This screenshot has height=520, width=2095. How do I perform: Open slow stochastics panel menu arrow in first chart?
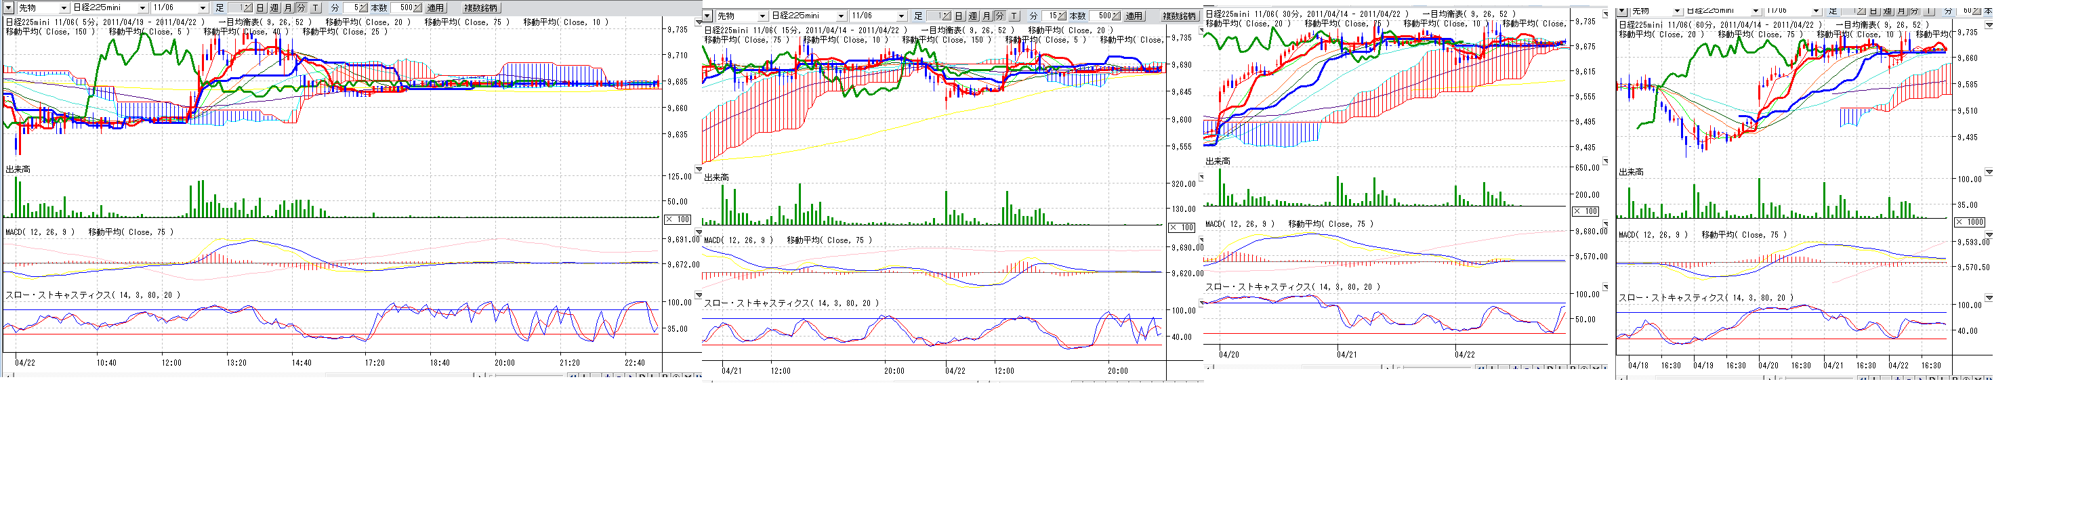698,296
